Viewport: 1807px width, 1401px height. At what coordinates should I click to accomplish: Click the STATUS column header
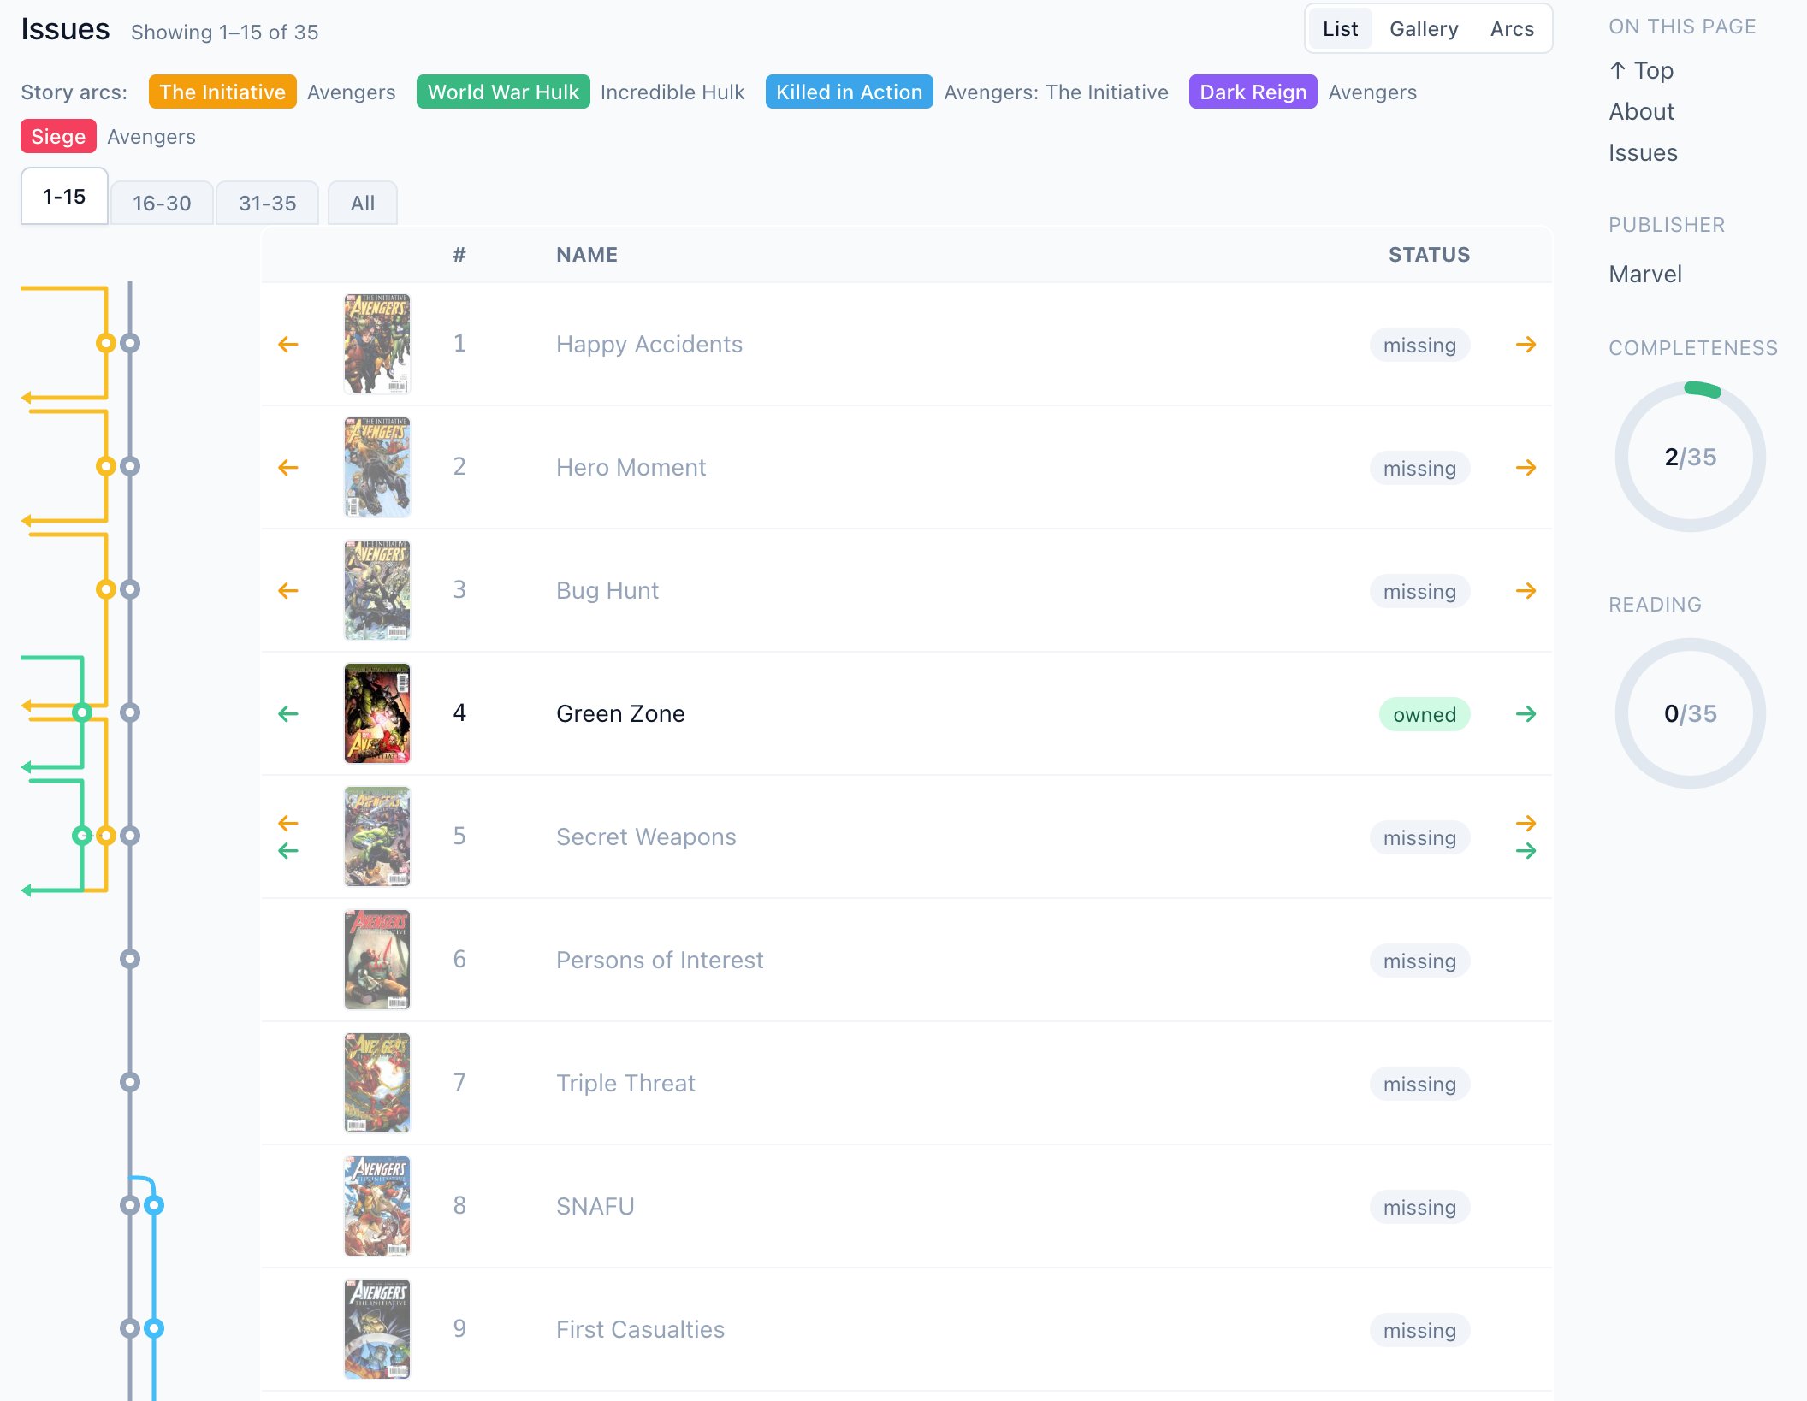(1429, 255)
